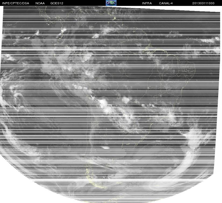Viewport: 222px width, 203px height.
Task: Click the CPTEC logo in the header
Action: pos(111,3)
